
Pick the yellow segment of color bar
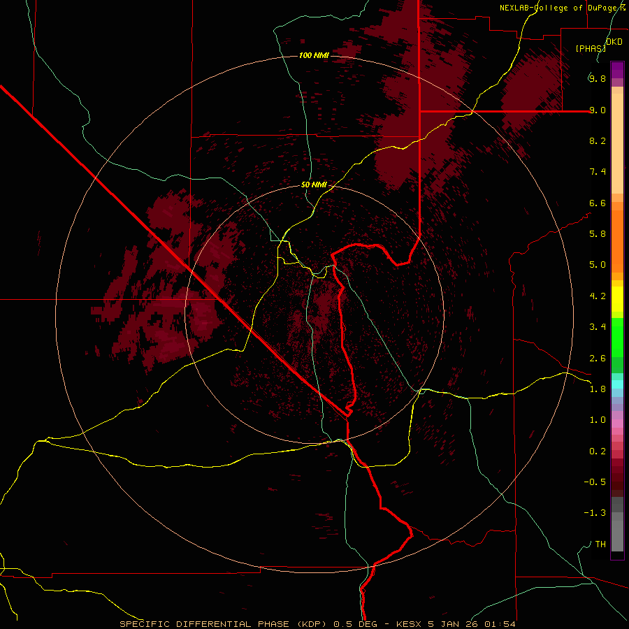point(617,299)
